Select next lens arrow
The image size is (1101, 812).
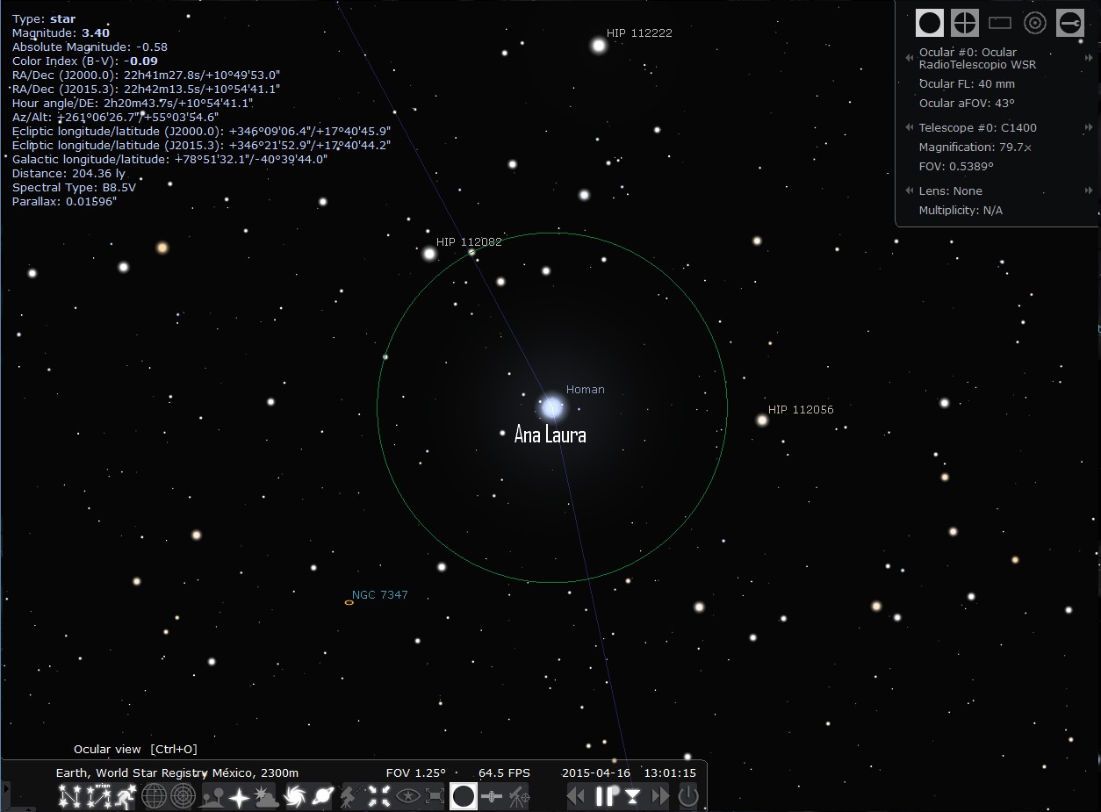[1090, 190]
